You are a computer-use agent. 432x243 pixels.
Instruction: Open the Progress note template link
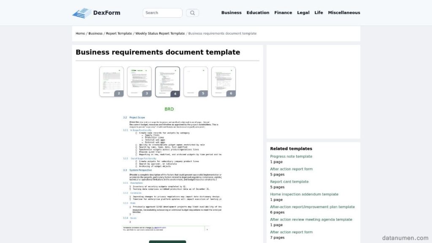tap(291, 156)
